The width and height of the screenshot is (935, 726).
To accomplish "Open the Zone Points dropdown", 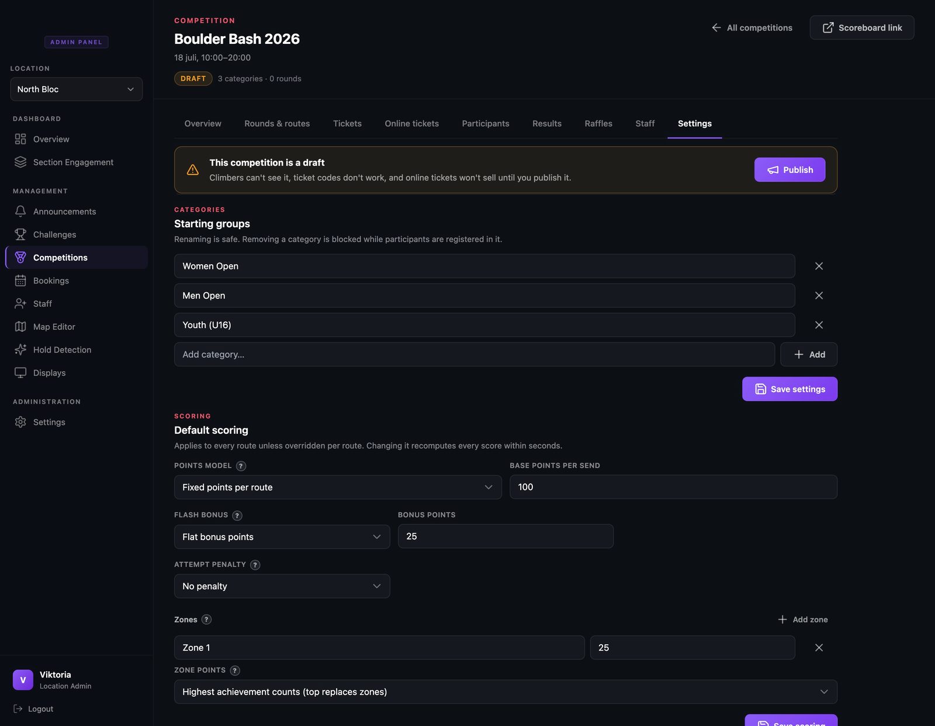I will pos(505,692).
